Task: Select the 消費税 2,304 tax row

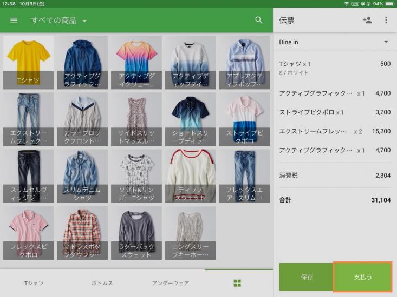Action: (x=335, y=175)
